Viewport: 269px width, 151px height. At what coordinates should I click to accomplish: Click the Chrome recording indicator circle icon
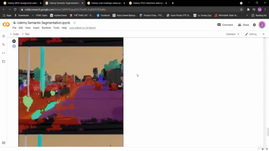coord(241,3)
